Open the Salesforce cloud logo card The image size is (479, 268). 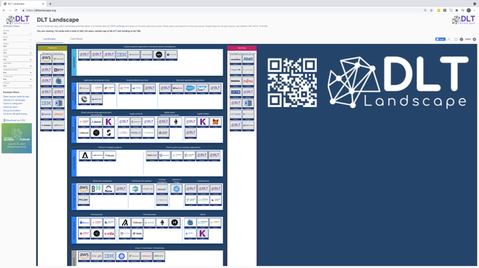pos(190,89)
